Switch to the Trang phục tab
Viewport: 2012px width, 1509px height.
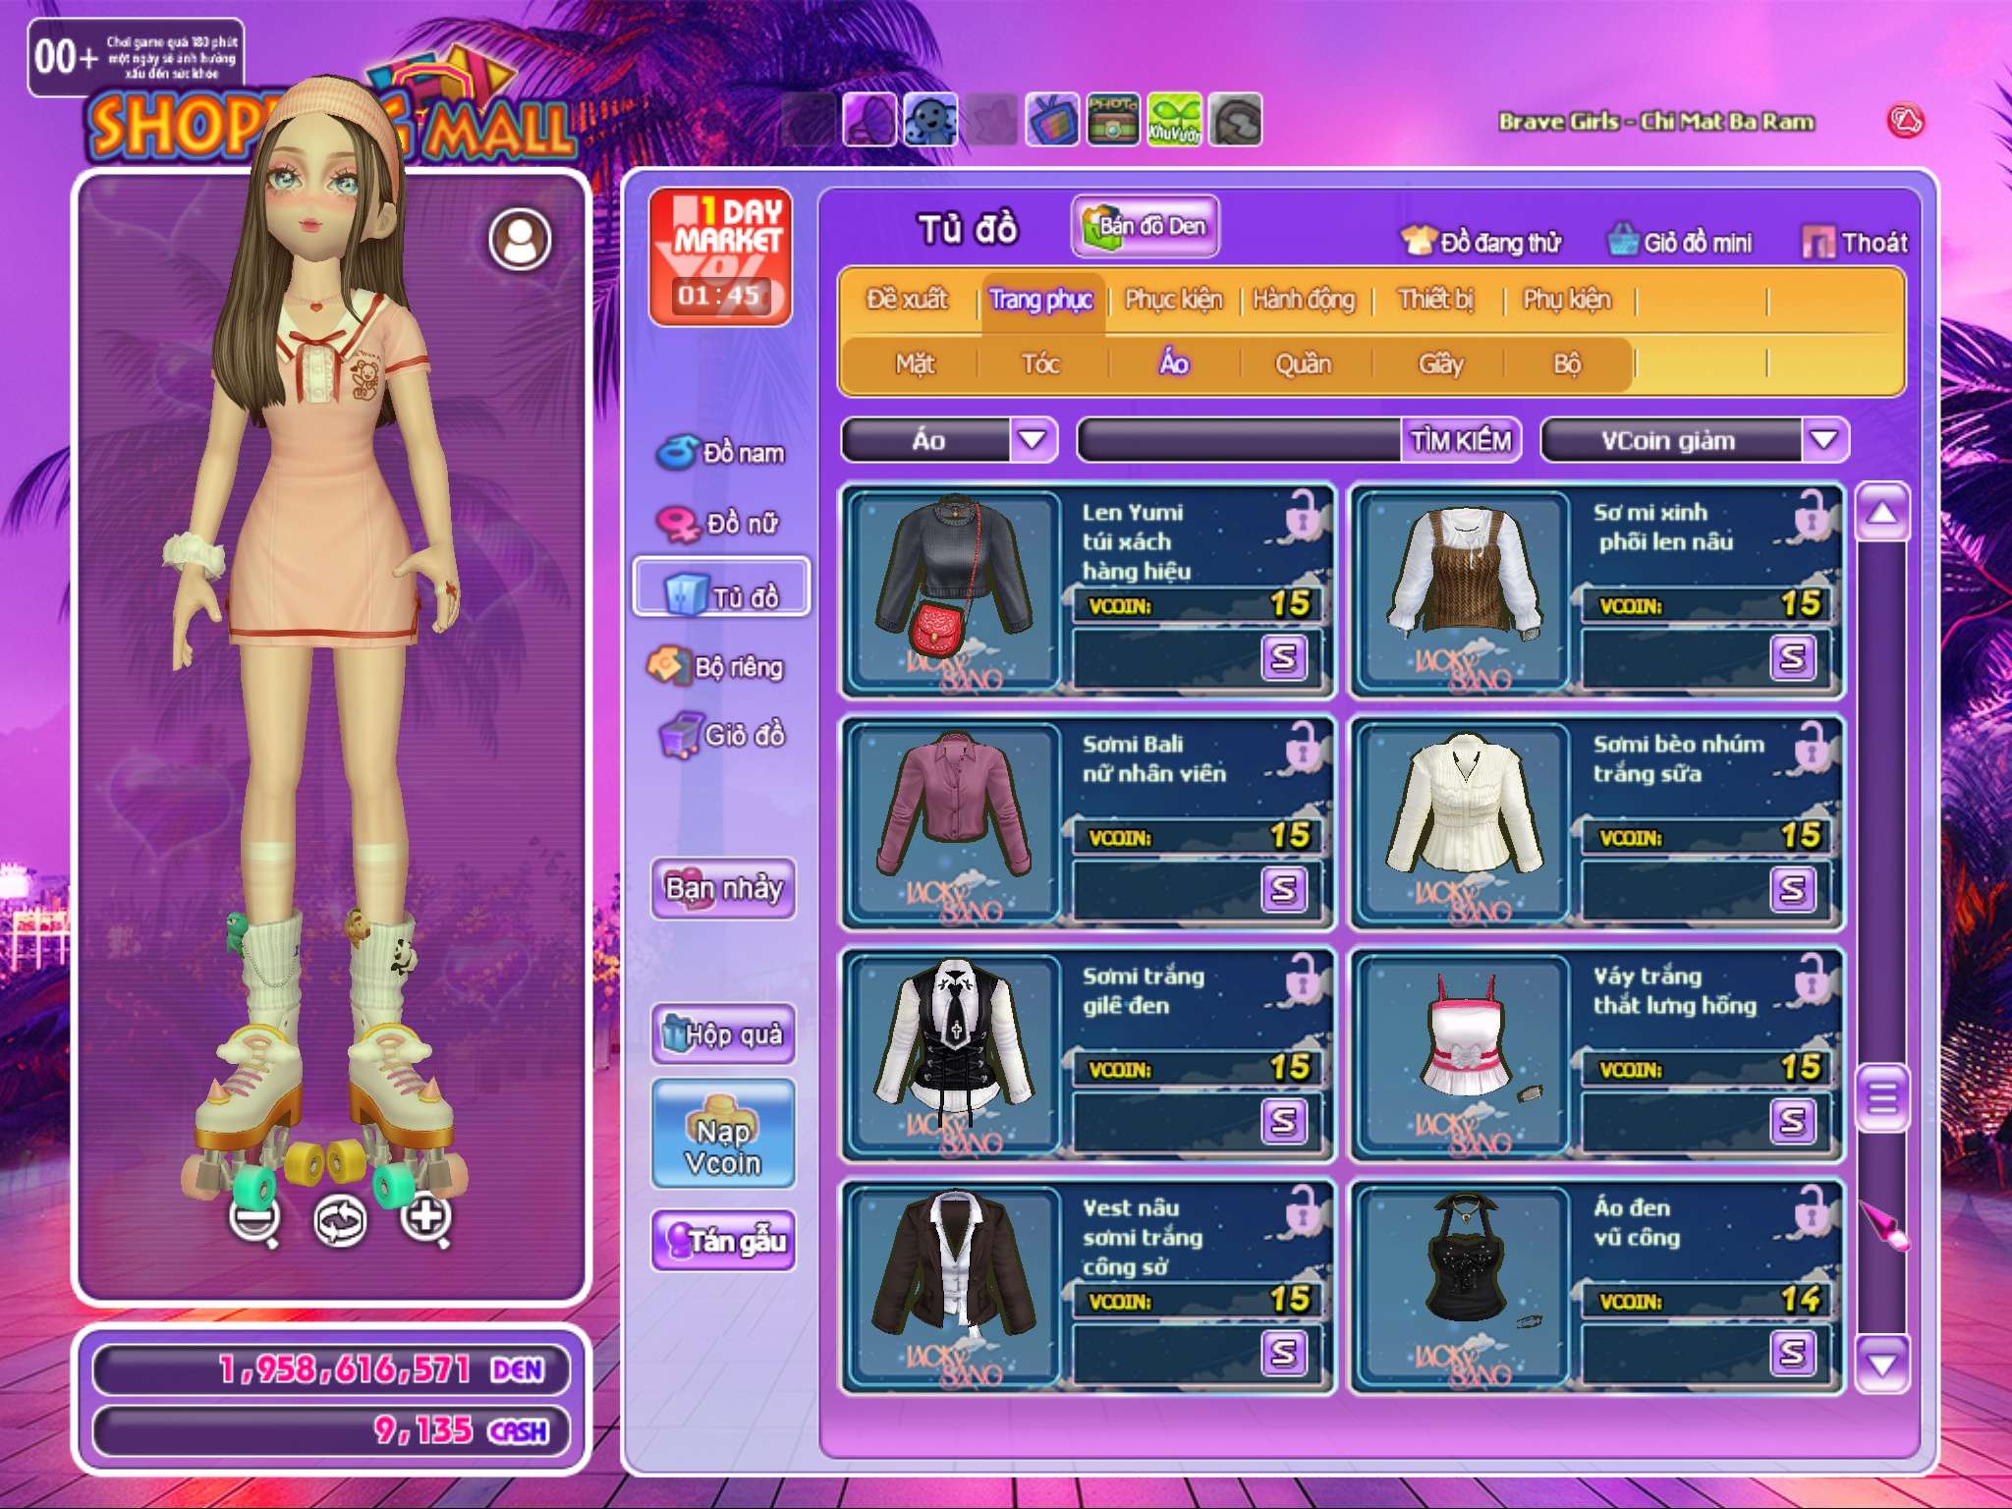(x=1041, y=300)
